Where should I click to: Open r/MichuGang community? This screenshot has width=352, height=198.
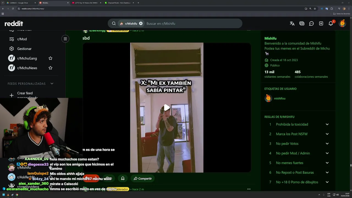(27, 58)
